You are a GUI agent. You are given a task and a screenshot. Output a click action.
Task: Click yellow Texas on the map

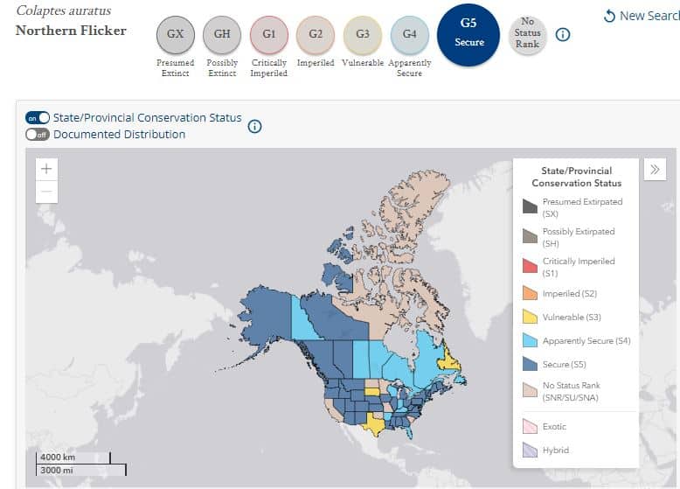[x=373, y=423]
